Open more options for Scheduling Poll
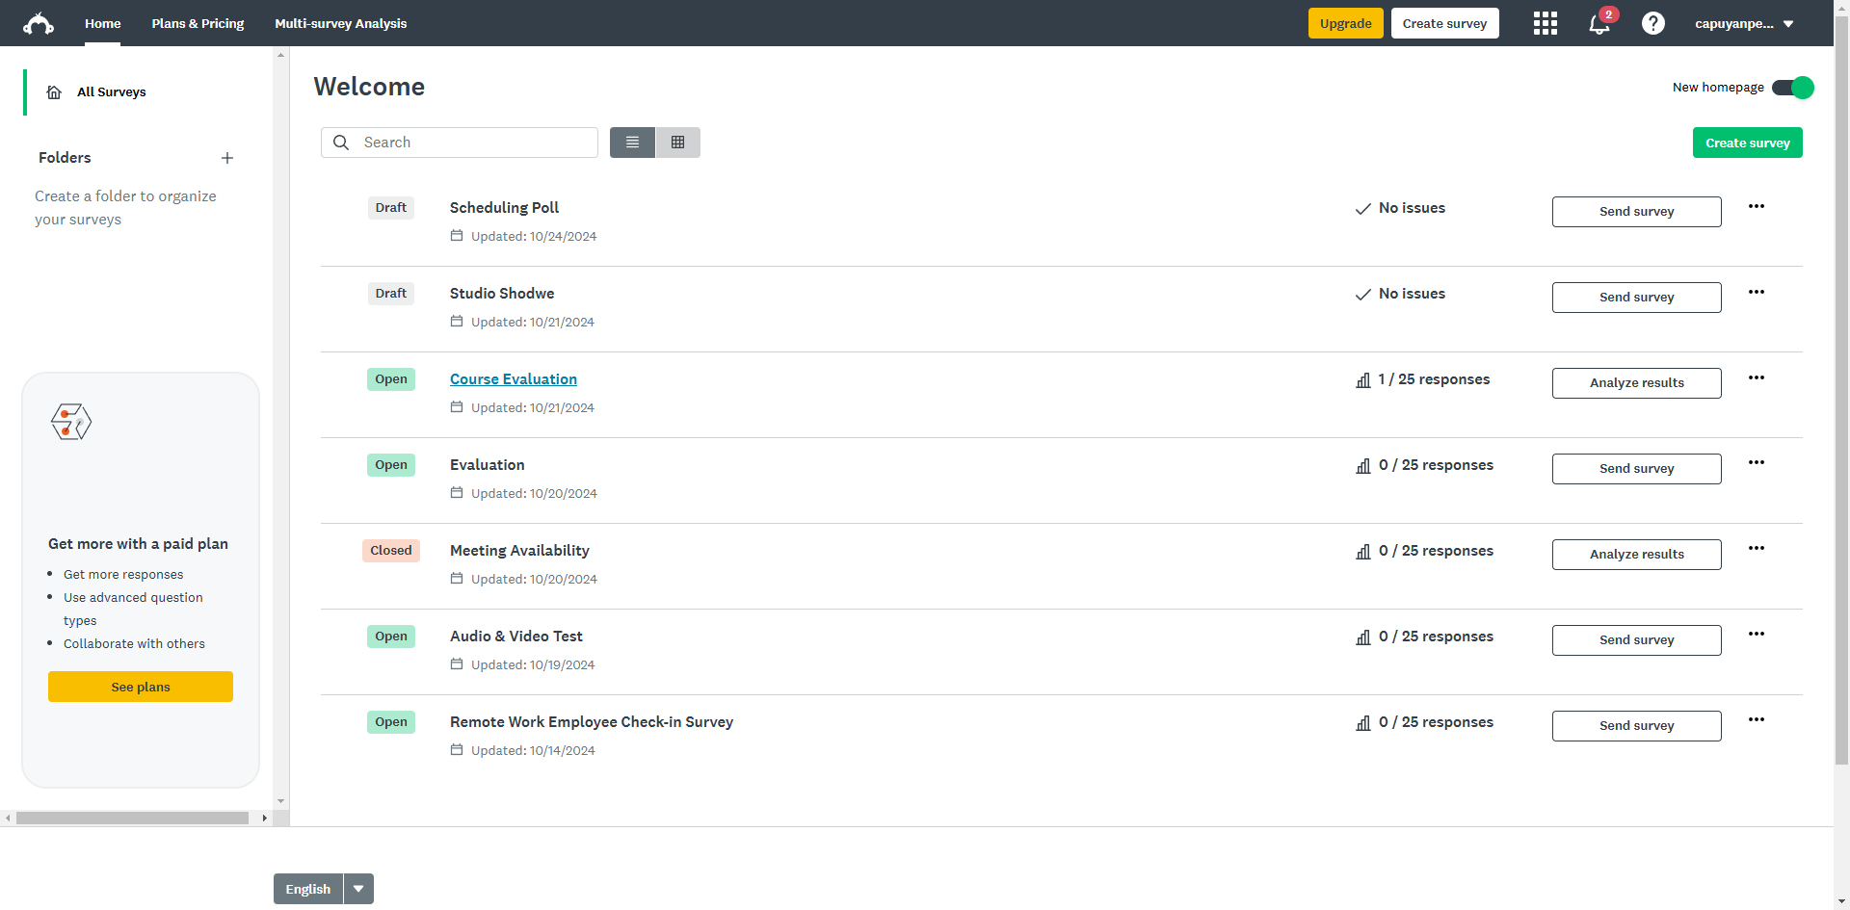 (x=1756, y=206)
